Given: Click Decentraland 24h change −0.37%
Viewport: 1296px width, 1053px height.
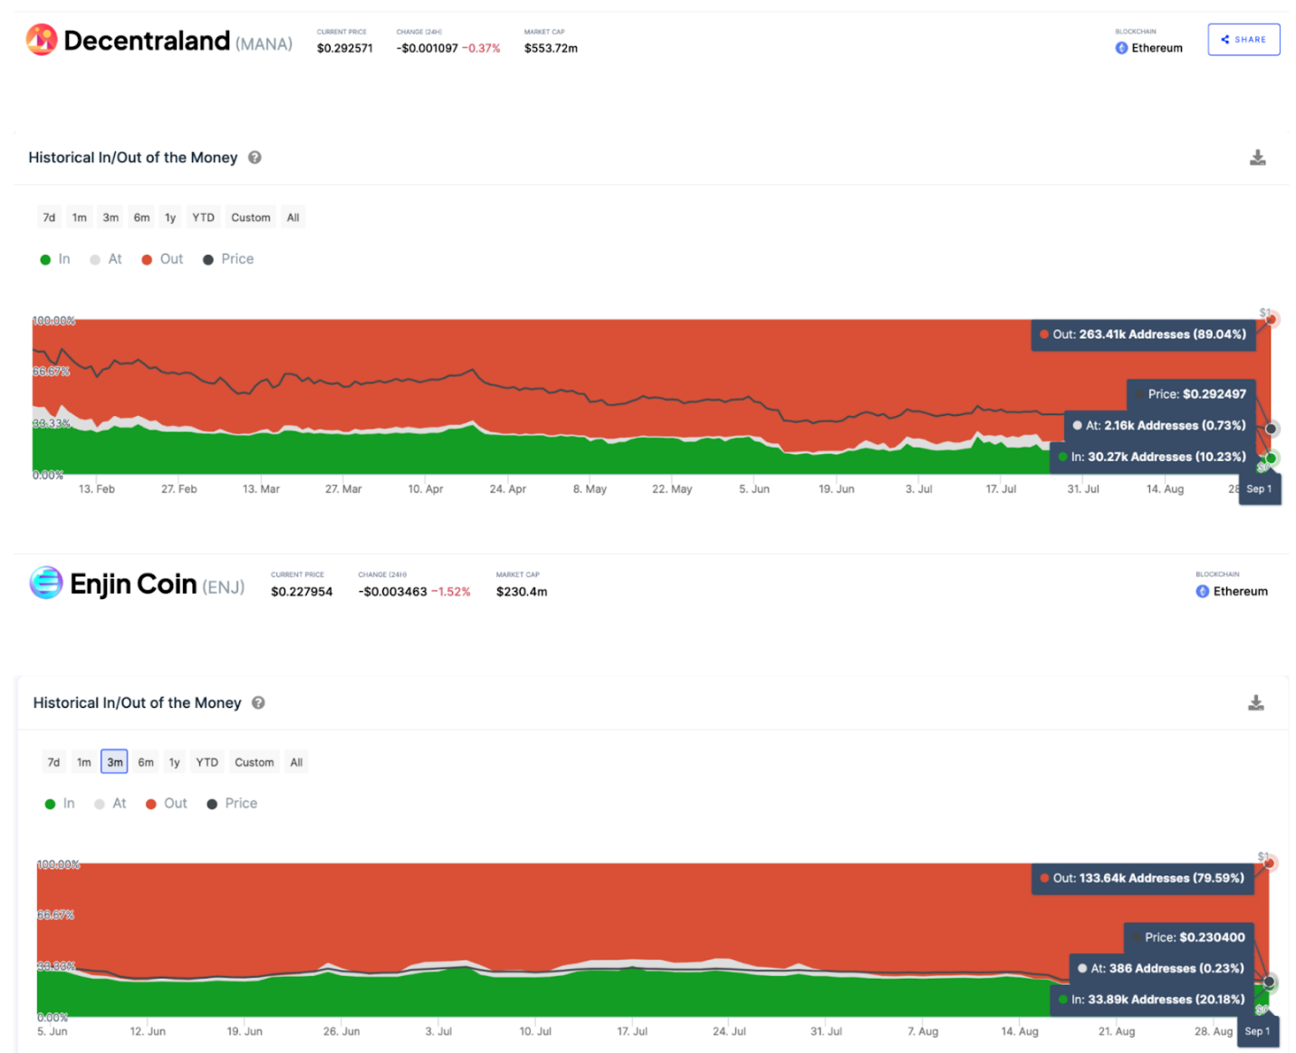Looking at the screenshot, I should (481, 49).
